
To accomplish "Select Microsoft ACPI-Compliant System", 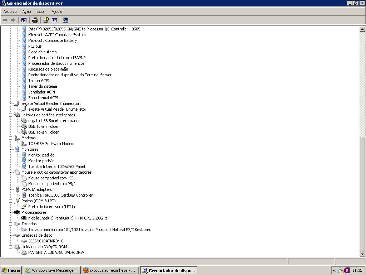I will pos(57,35).
